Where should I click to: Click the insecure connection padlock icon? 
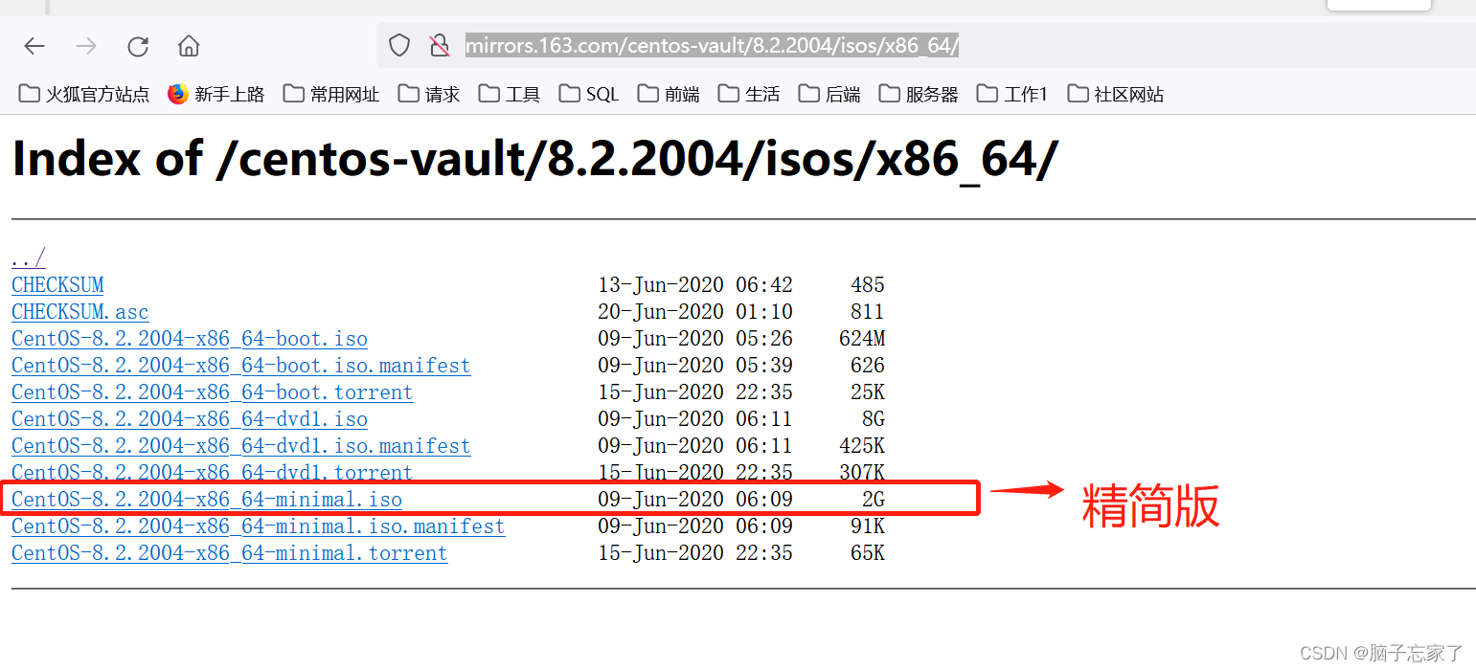click(440, 45)
